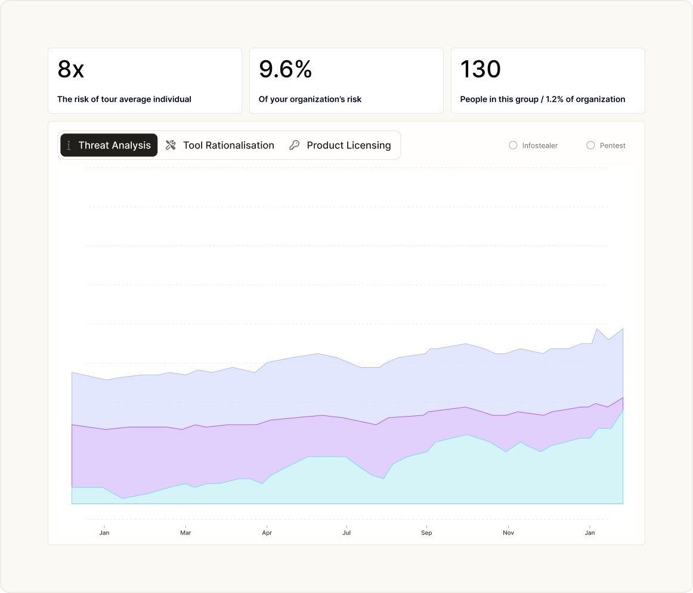Click the Nov axis tick label
The height and width of the screenshot is (593, 693).
pos(508,532)
